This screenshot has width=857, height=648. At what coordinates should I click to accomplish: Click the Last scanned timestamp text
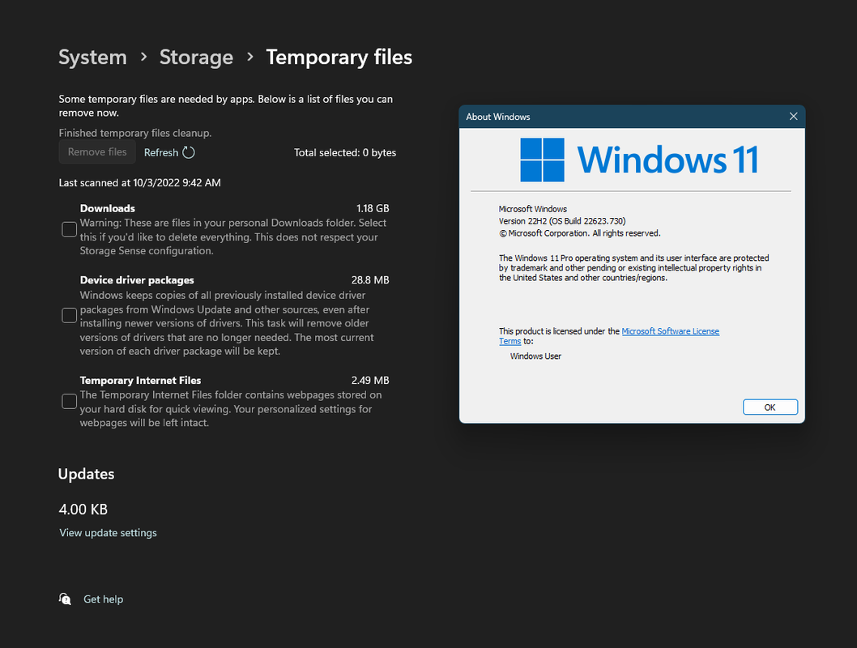click(140, 182)
